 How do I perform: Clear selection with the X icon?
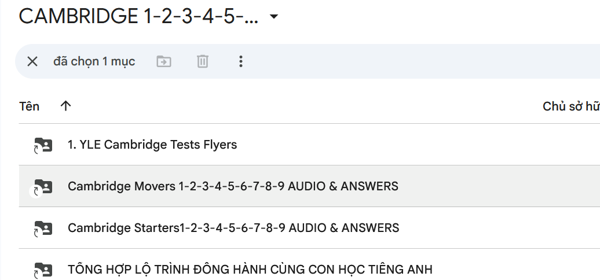(32, 61)
